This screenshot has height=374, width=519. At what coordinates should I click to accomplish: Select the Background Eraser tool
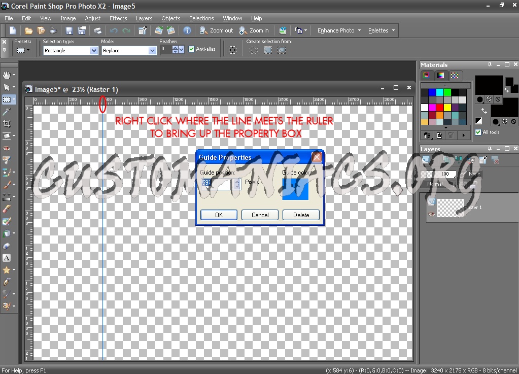(x=6, y=221)
